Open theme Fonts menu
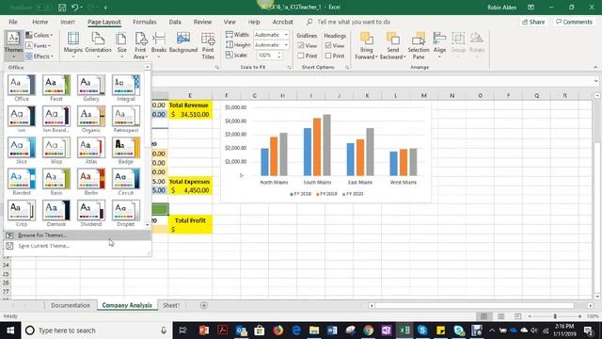This screenshot has width=602, height=339. tap(38, 46)
